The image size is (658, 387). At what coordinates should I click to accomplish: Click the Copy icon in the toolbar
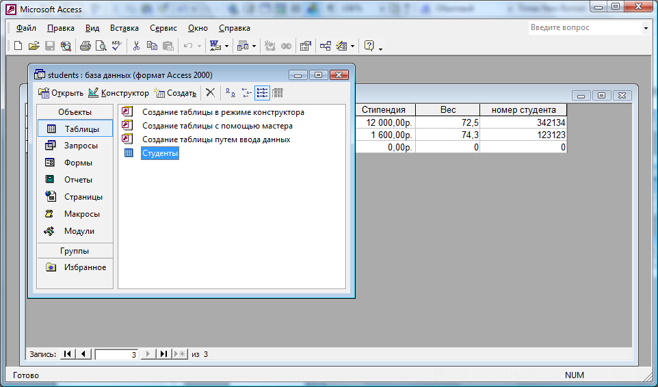pyautogui.click(x=152, y=46)
